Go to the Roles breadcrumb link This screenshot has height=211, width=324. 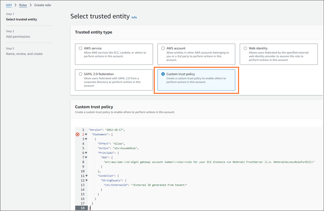23,5
